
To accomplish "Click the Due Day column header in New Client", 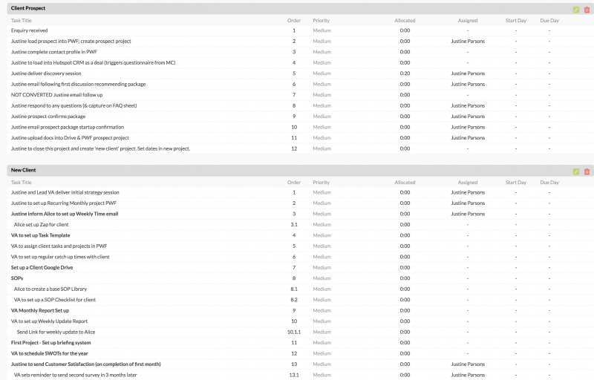I will pos(549,182).
